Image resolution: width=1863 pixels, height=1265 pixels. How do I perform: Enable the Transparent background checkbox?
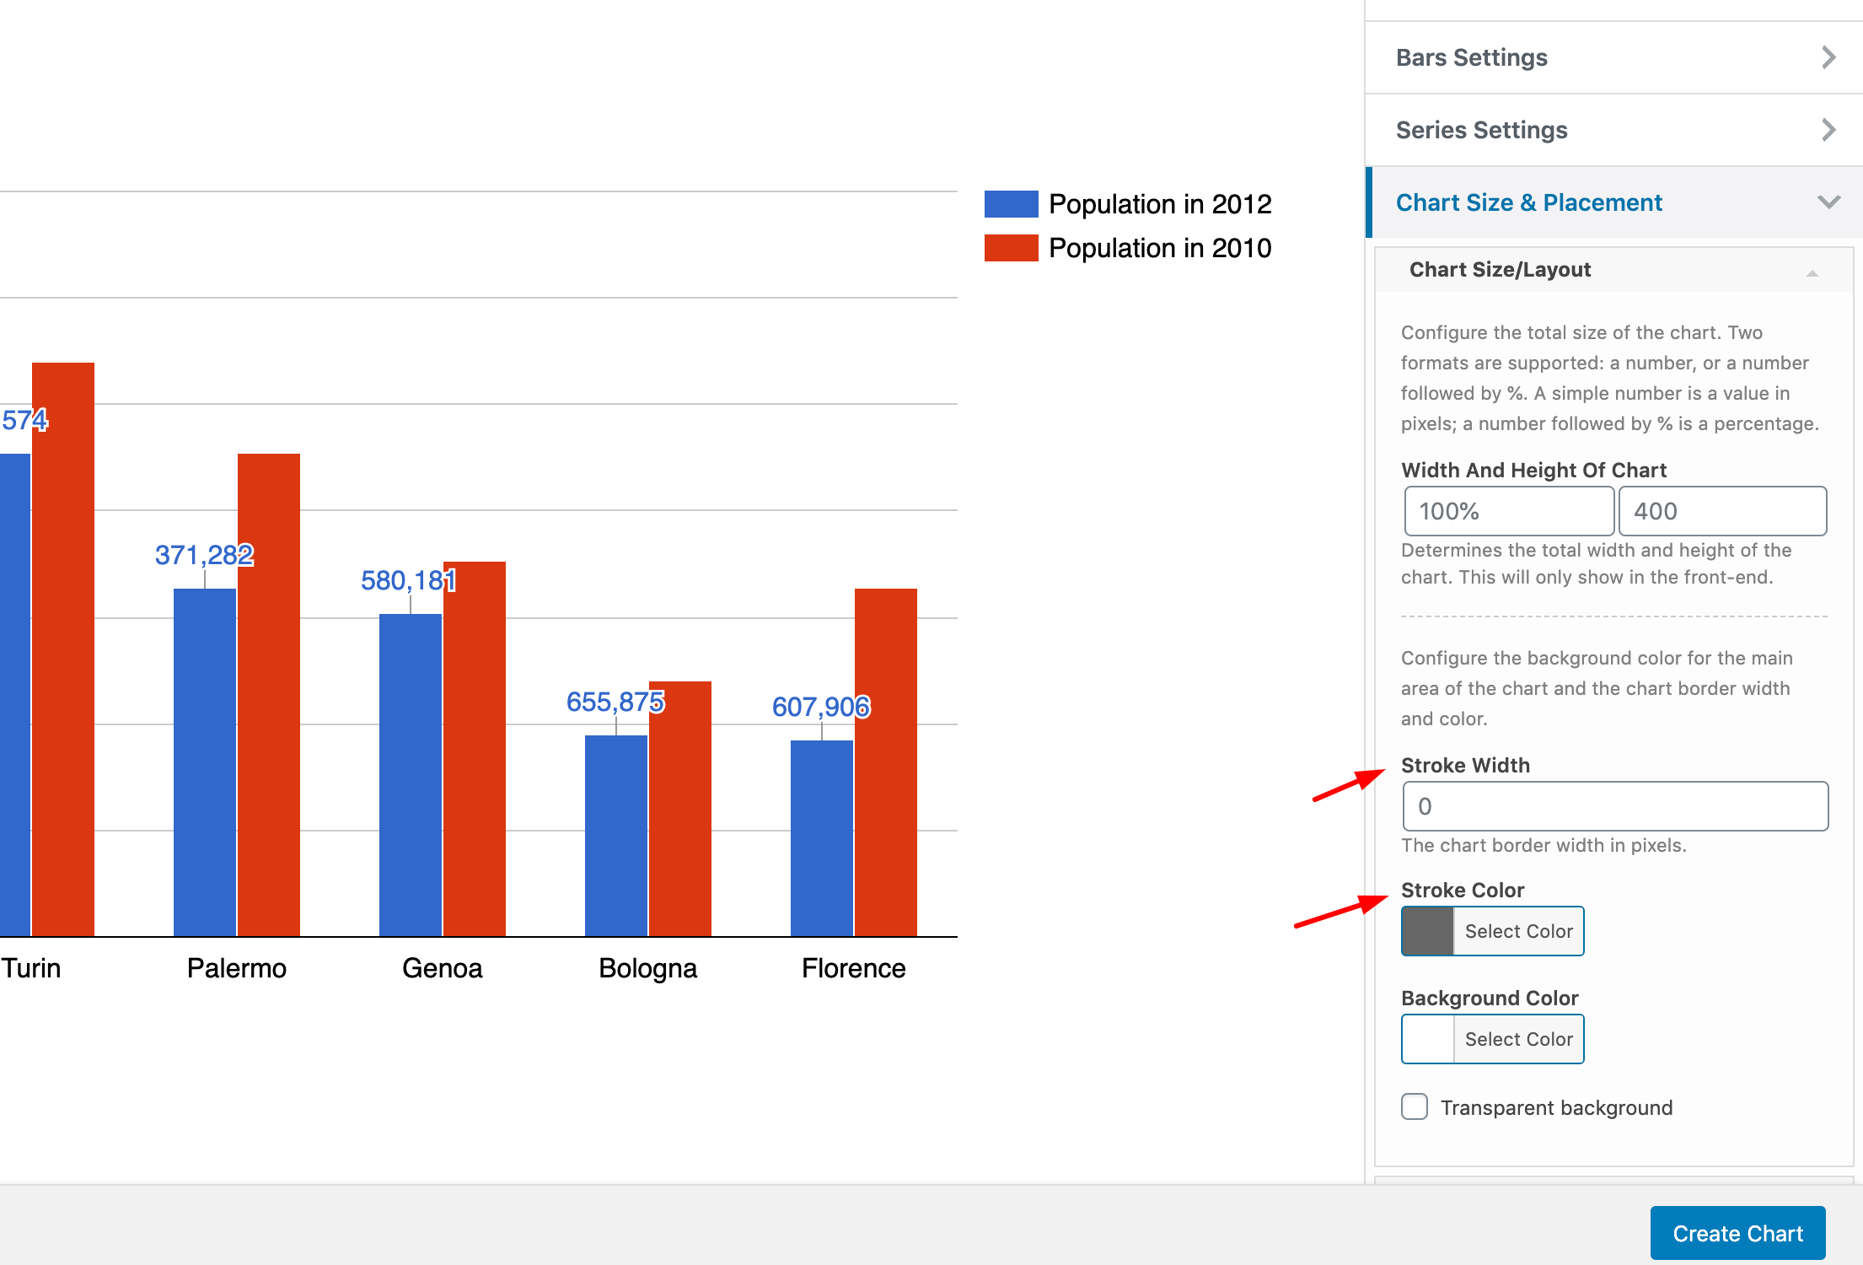[x=1415, y=1106]
